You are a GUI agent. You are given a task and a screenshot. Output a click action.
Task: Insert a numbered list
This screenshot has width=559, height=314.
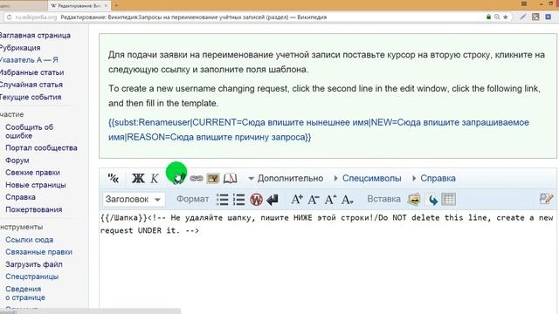[x=238, y=200]
